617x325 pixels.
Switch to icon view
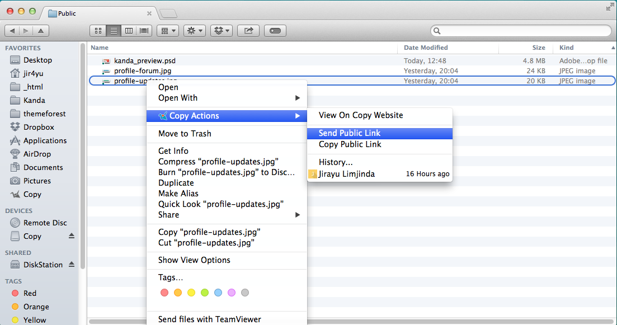pos(98,31)
